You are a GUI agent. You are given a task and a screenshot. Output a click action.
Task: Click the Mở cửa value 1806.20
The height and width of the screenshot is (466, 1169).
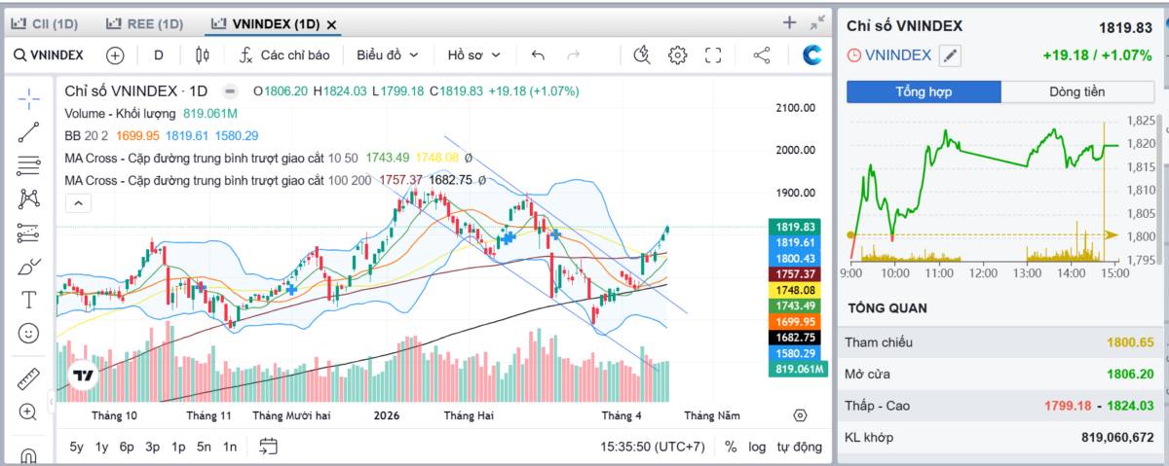click(x=1130, y=374)
